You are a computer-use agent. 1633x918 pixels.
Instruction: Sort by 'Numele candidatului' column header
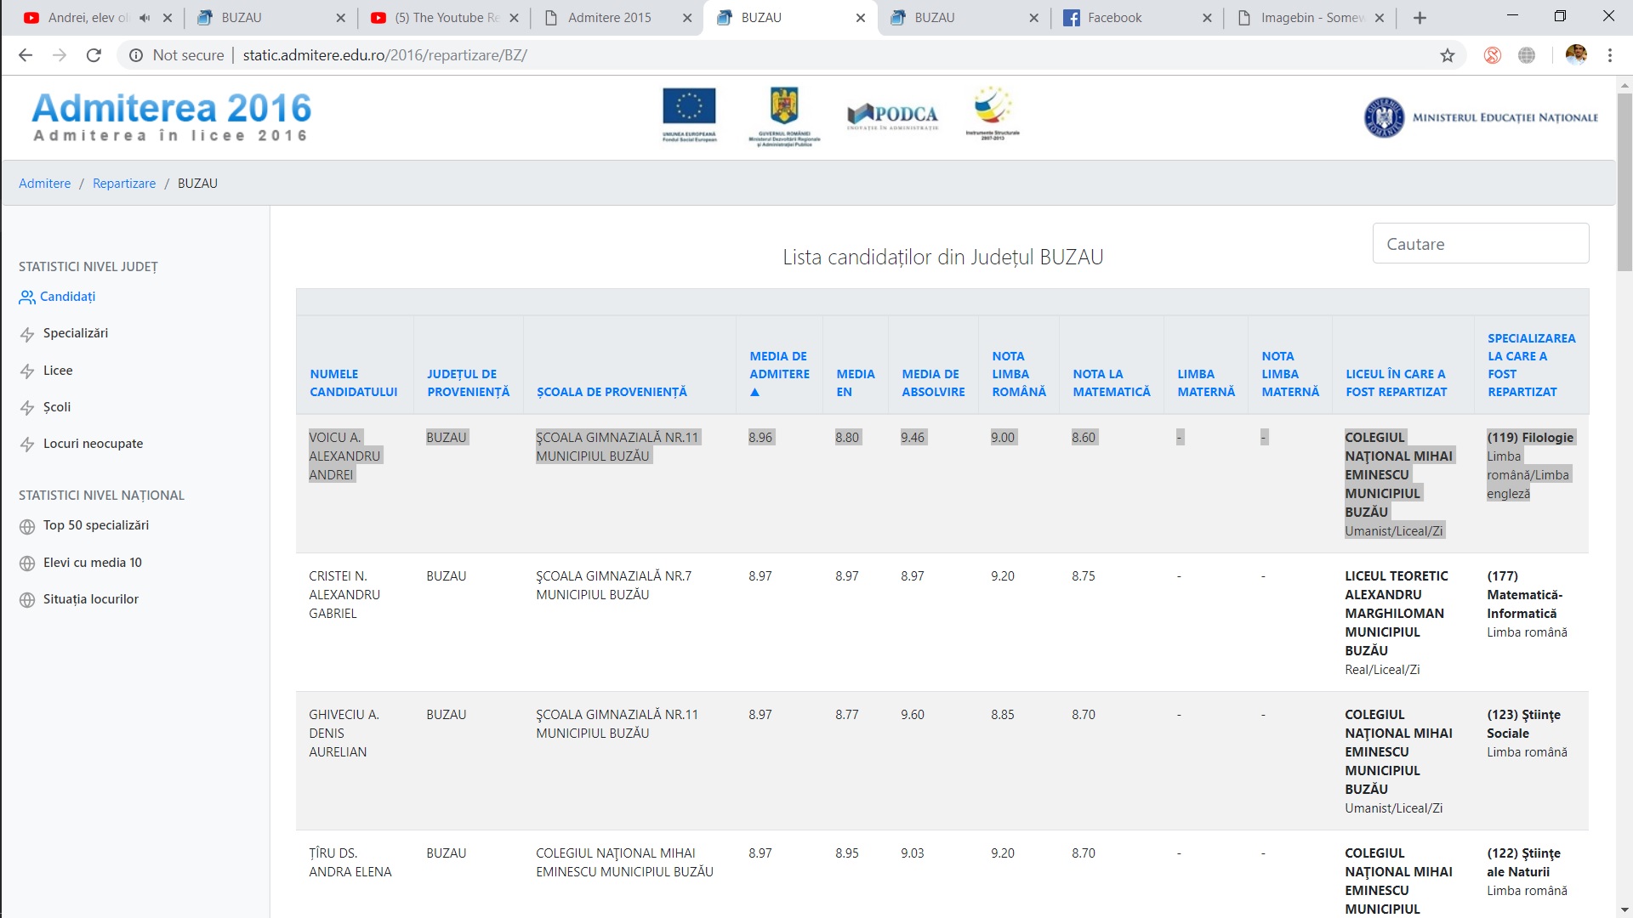353,382
